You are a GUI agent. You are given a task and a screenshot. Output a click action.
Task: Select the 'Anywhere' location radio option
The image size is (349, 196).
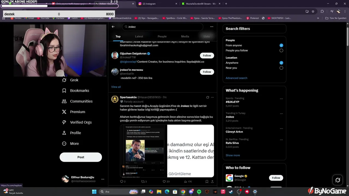pyautogui.click(x=281, y=63)
